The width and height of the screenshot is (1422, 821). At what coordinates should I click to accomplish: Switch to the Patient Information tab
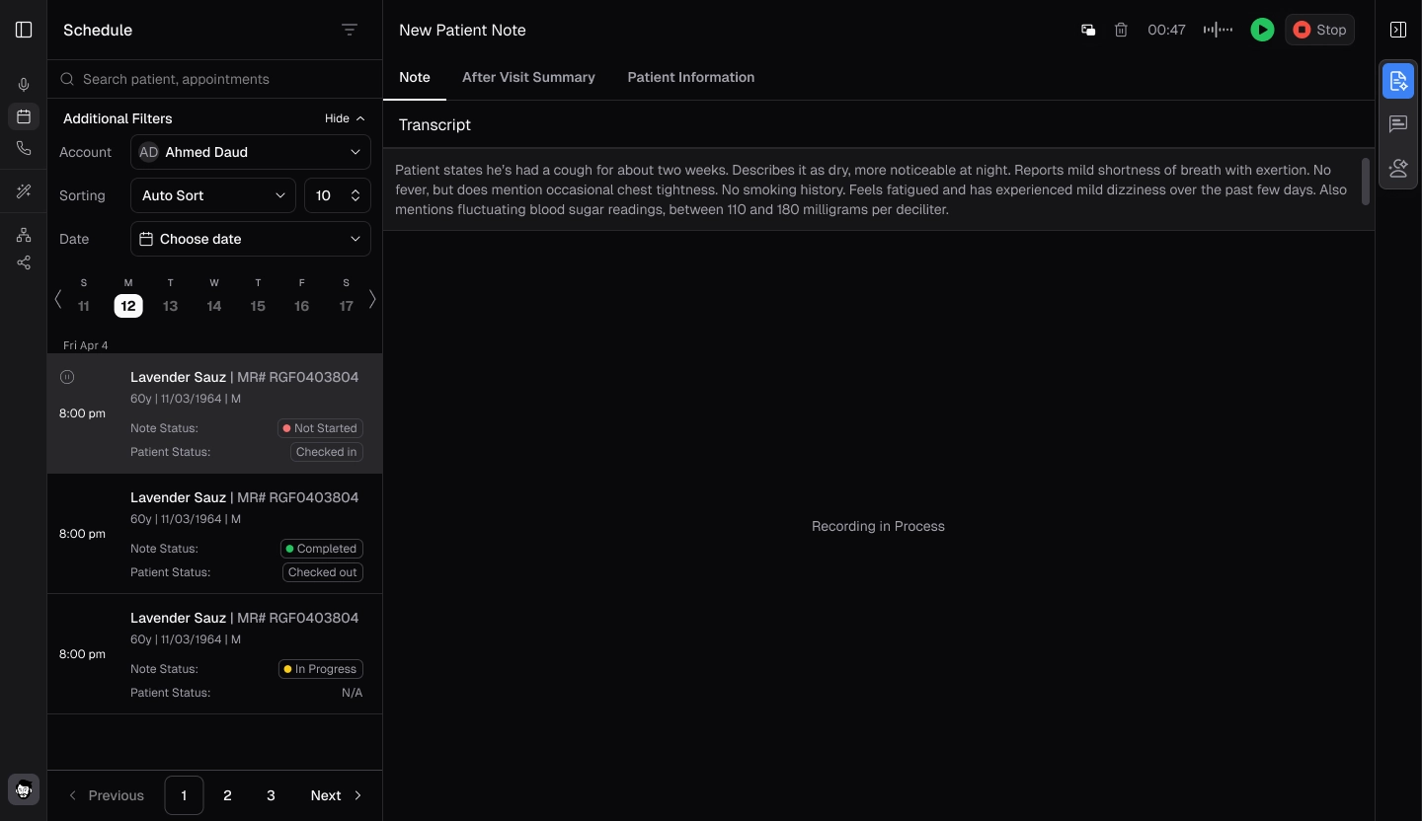pyautogui.click(x=691, y=77)
